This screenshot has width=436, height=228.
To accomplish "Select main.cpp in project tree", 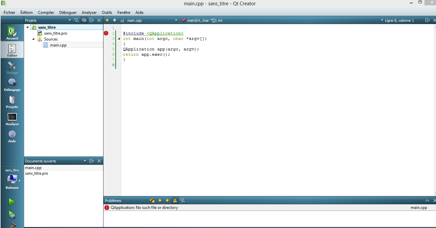I will (58, 45).
